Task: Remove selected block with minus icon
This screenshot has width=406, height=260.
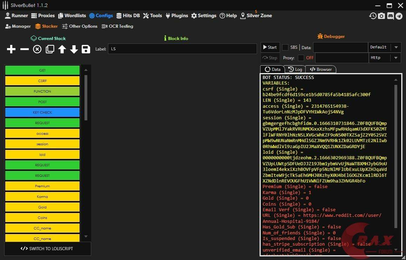Action: click(x=25, y=49)
